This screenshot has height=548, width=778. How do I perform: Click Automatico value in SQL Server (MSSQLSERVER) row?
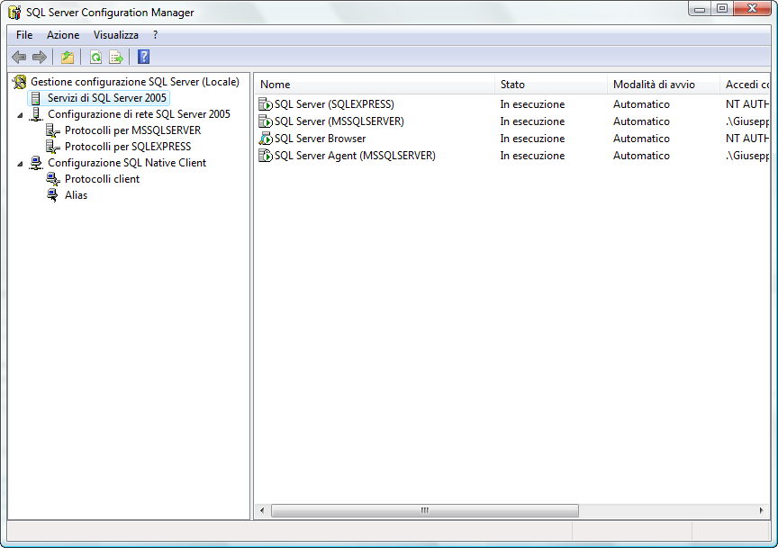tap(641, 121)
